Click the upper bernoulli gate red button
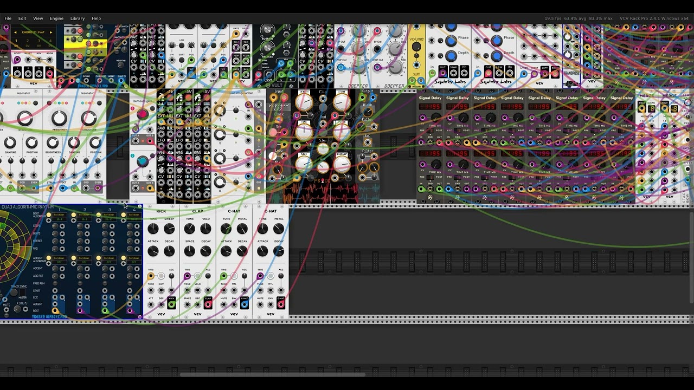The image size is (694, 390). pos(143,114)
